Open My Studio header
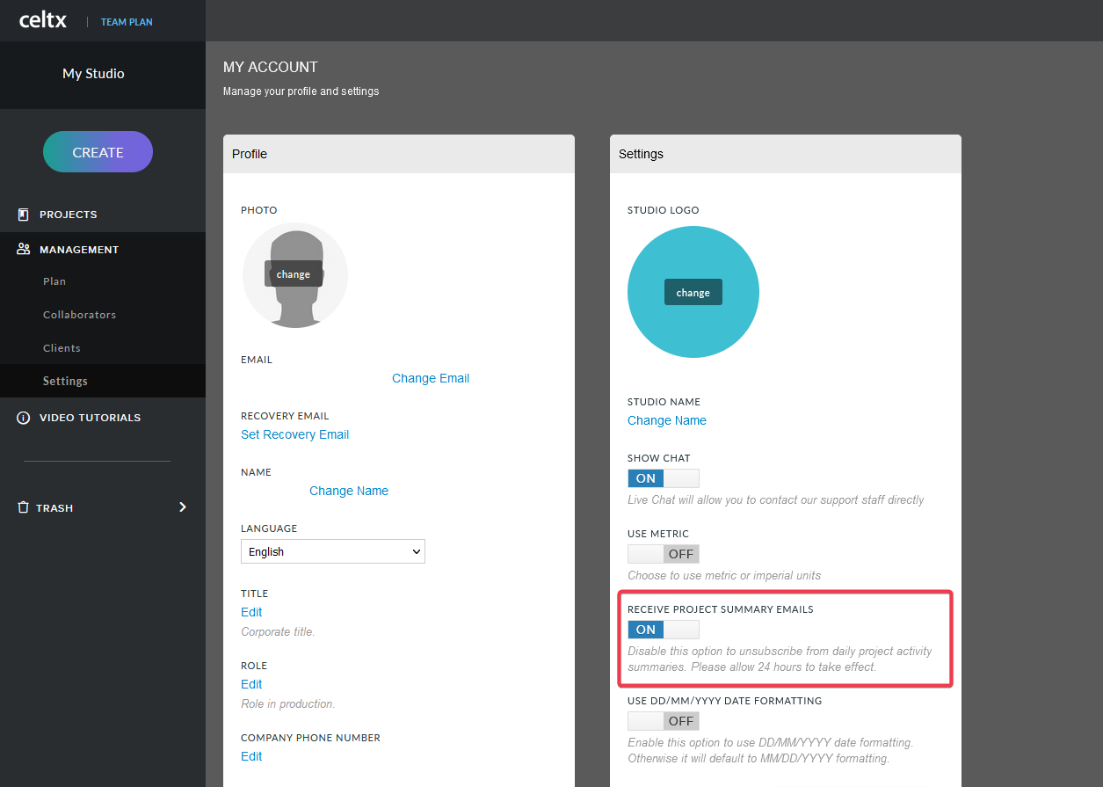This screenshot has width=1103, height=787. point(93,74)
